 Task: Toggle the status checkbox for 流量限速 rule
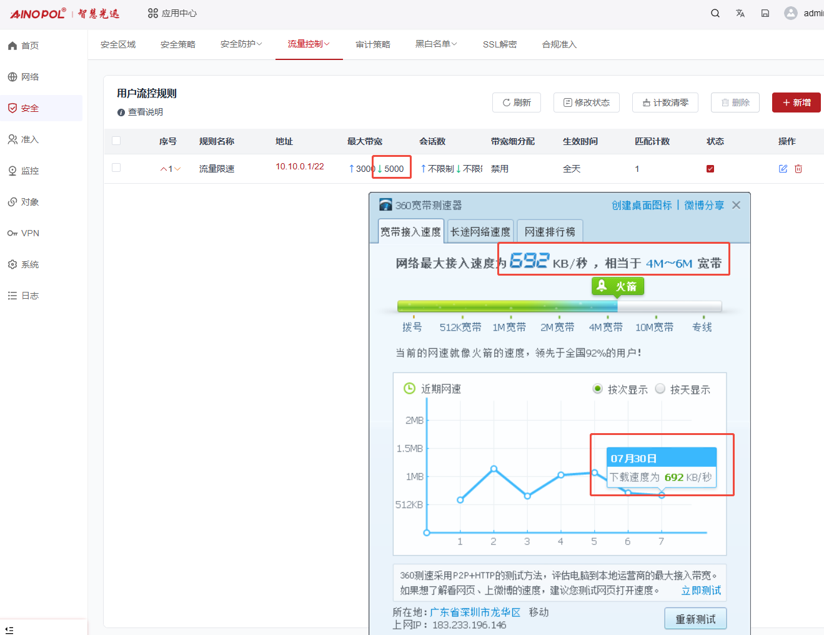(710, 169)
